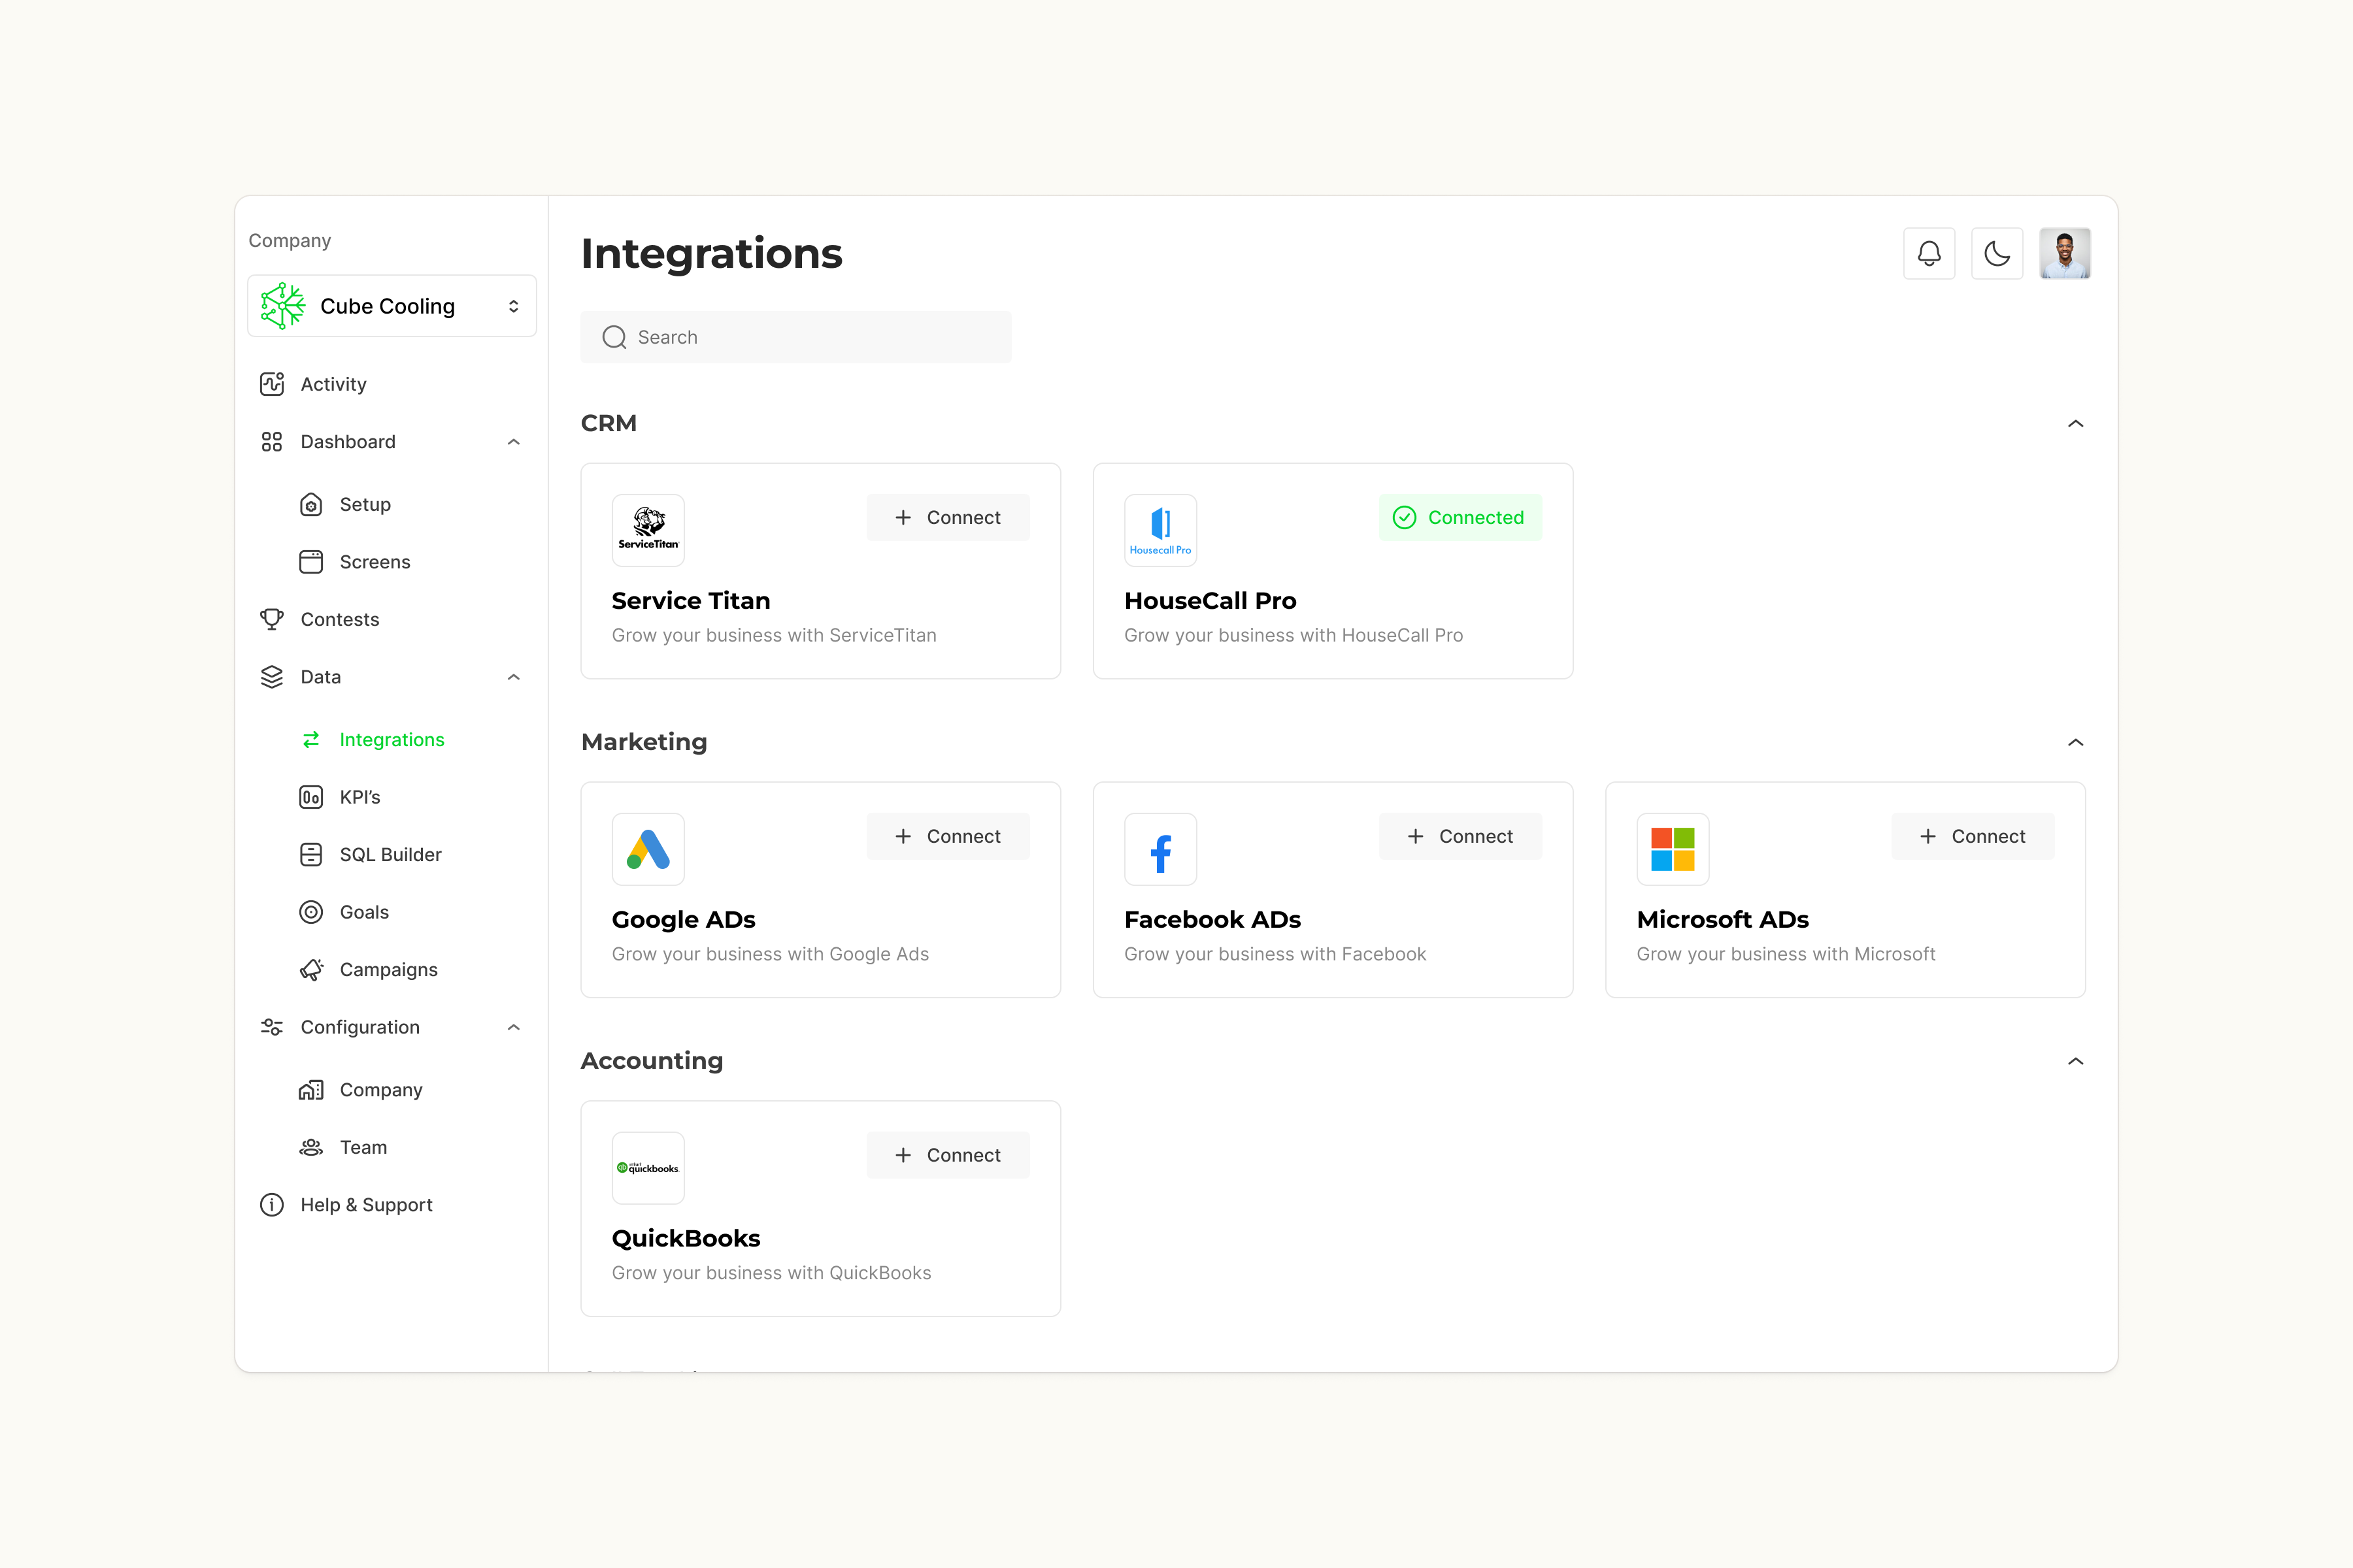The height and width of the screenshot is (1568, 2353).
Task: Click the QuickBooks logo
Action: click(x=648, y=1168)
